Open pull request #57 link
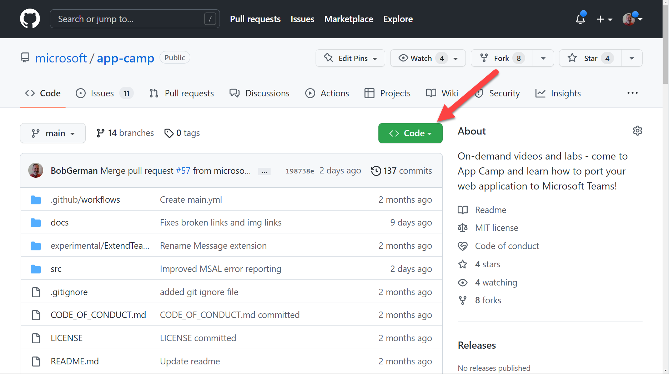 (x=183, y=171)
